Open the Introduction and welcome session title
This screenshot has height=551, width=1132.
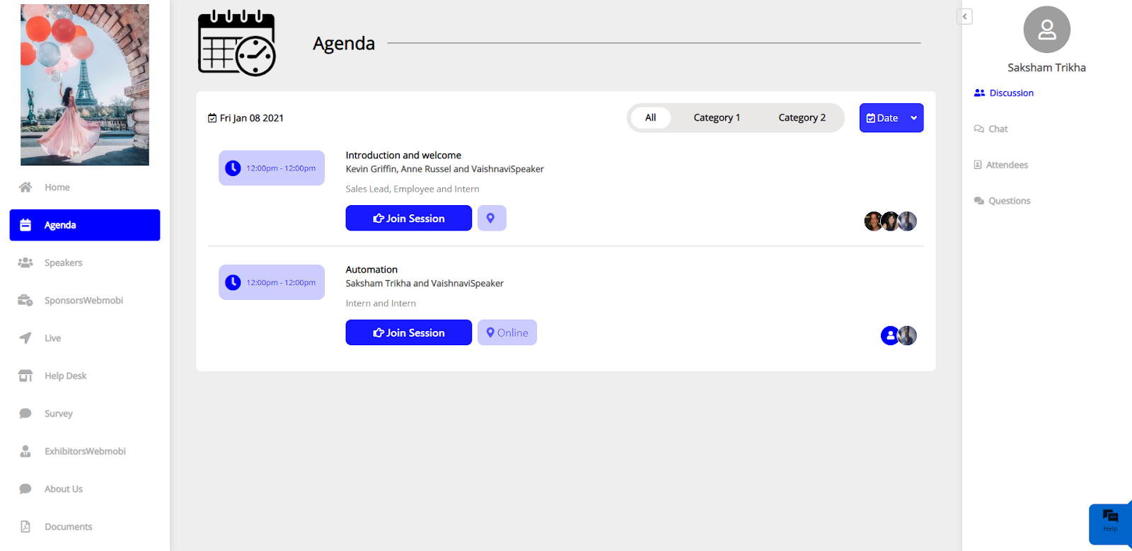(403, 155)
